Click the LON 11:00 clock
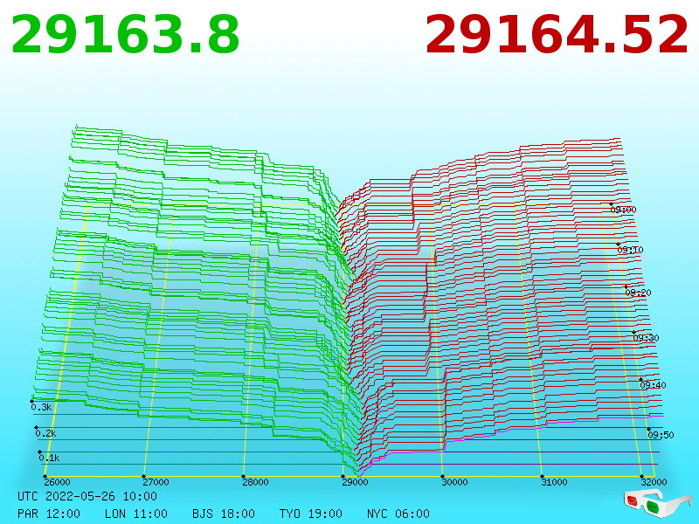Viewport: 699px width, 524px height. coord(136,514)
